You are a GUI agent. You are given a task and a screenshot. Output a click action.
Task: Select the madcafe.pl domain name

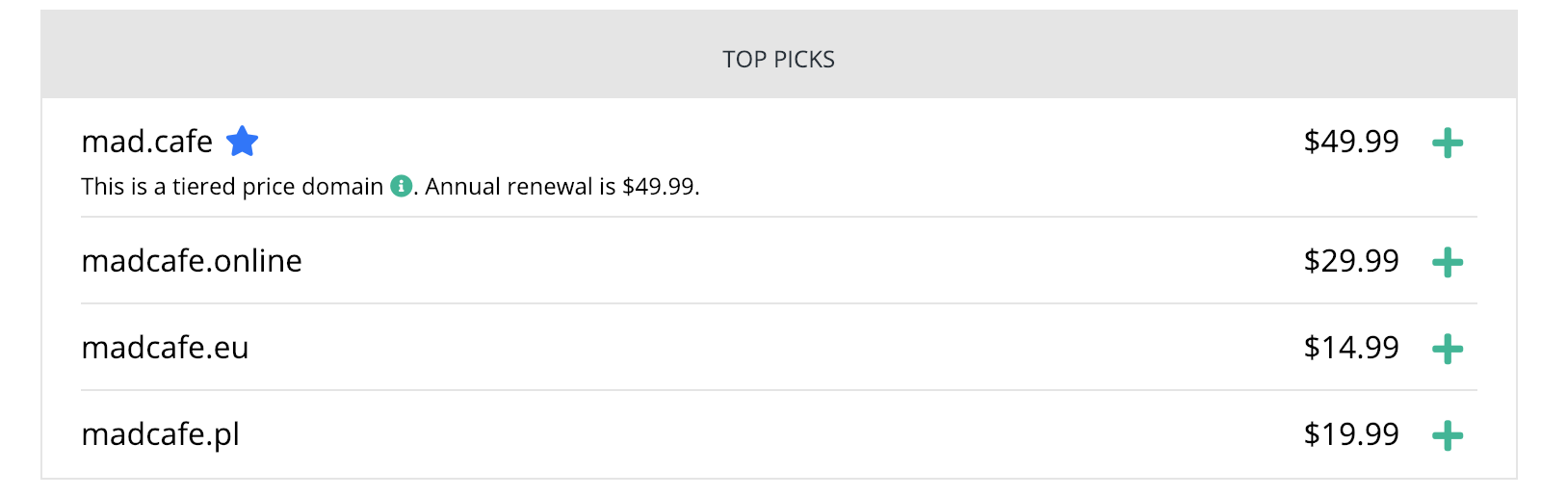(x=160, y=434)
